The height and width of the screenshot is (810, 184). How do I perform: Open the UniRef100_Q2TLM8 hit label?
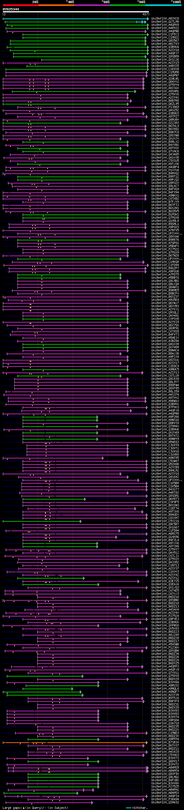(x=165, y=22)
